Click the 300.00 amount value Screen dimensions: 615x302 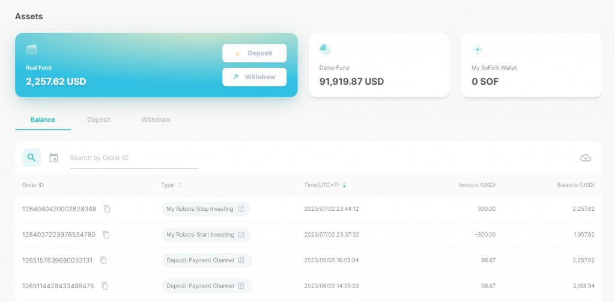486,209
